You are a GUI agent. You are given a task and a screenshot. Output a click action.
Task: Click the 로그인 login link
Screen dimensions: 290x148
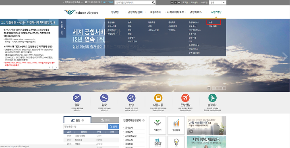coord(185,2)
